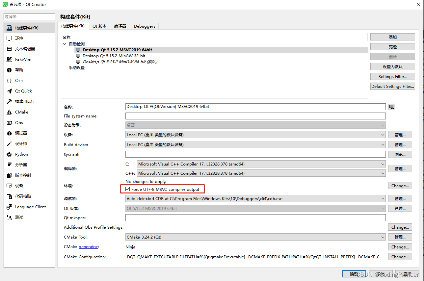This screenshot has height=281, width=424.
Task: Select kit Desktop Qt 5.15.2 MSVC2019 64bit
Action: 117,50
